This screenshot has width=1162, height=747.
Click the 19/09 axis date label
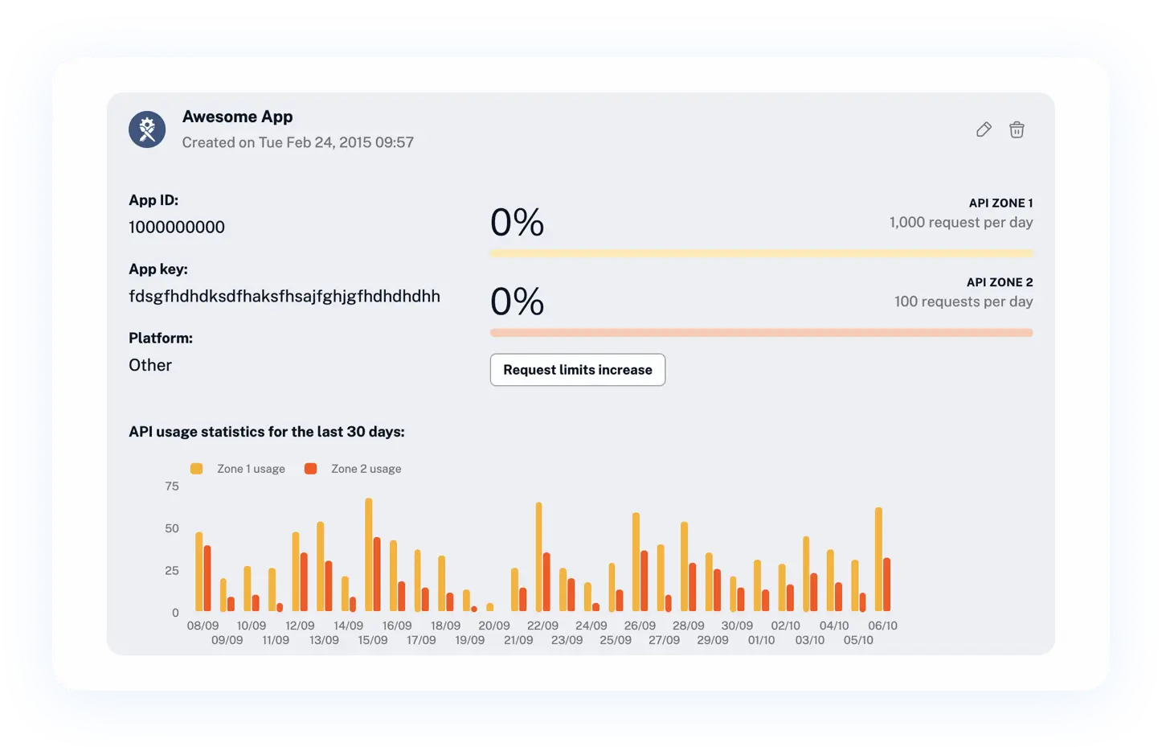[x=470, y=640]
